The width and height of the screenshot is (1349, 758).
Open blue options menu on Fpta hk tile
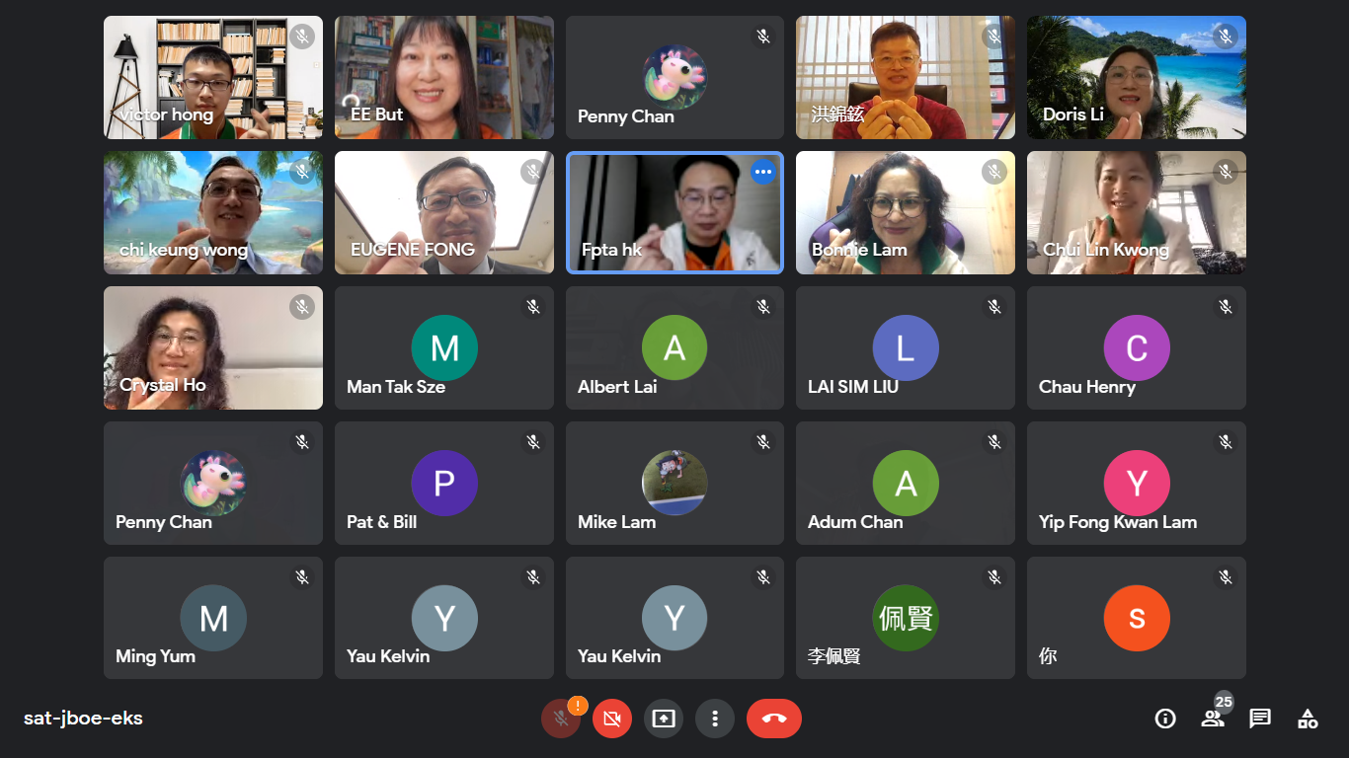[x=763, y=172]
